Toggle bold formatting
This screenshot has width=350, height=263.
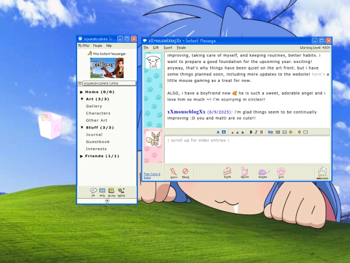(251, 132)
